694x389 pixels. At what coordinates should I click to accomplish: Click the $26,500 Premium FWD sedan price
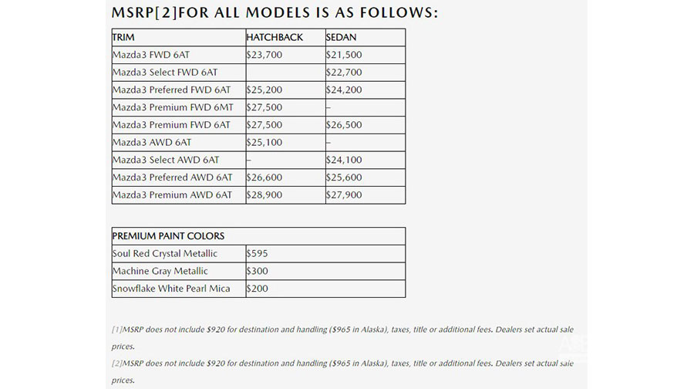point(344,125)
